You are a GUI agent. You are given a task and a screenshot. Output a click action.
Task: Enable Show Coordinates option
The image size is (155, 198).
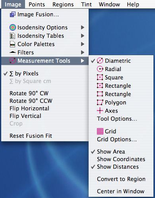coord(121,159)
